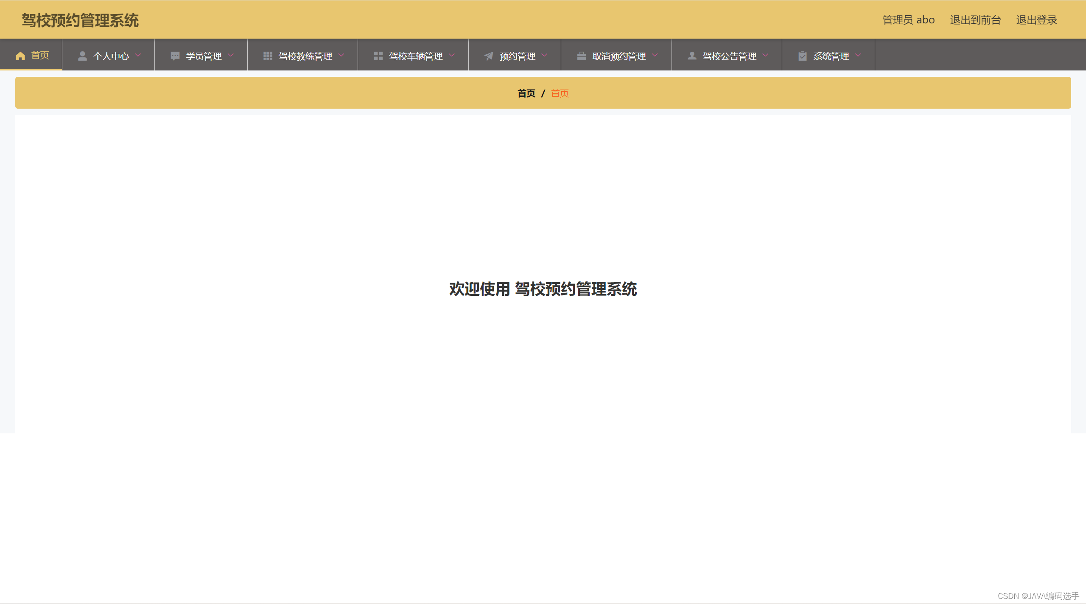Click the grid icon for 驾校教练管理

[x=268, y=55]
